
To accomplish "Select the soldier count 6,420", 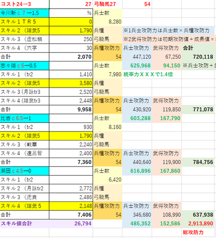I will tap(108, 180).
